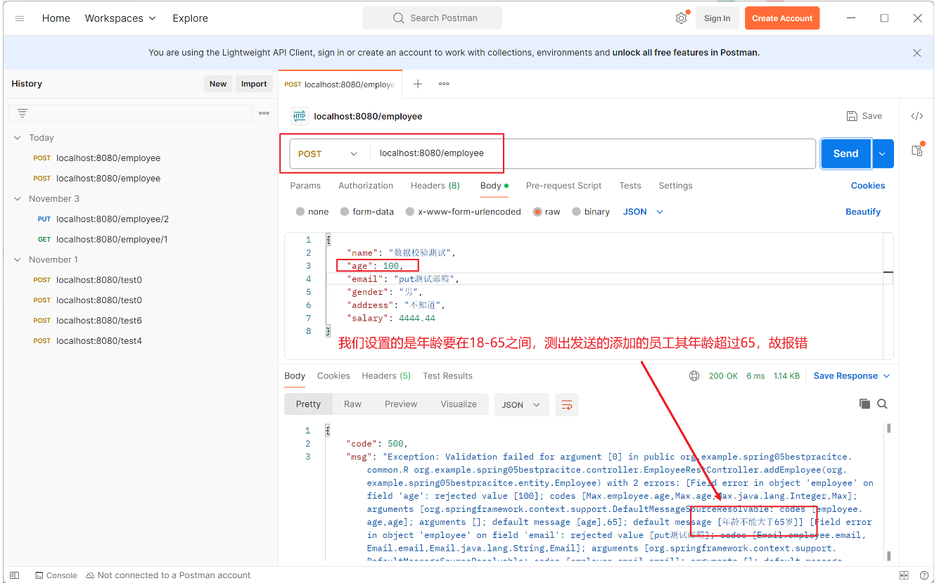
Task: Click the request URL input field
Action: [x=592, y=153]
